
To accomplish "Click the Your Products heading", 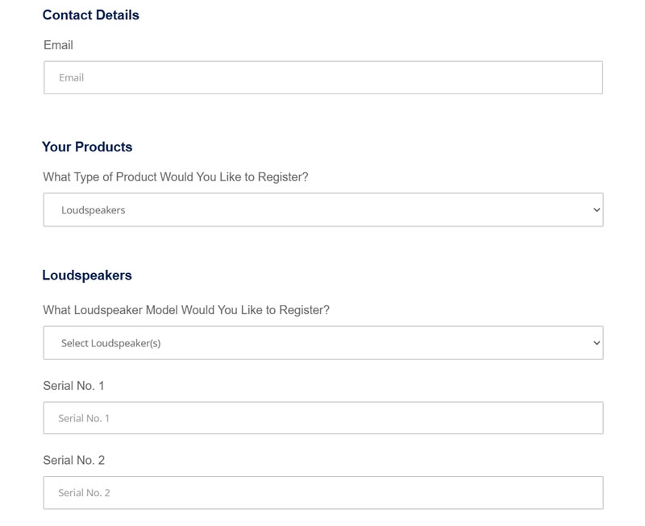I will click(x=87, y=147).
